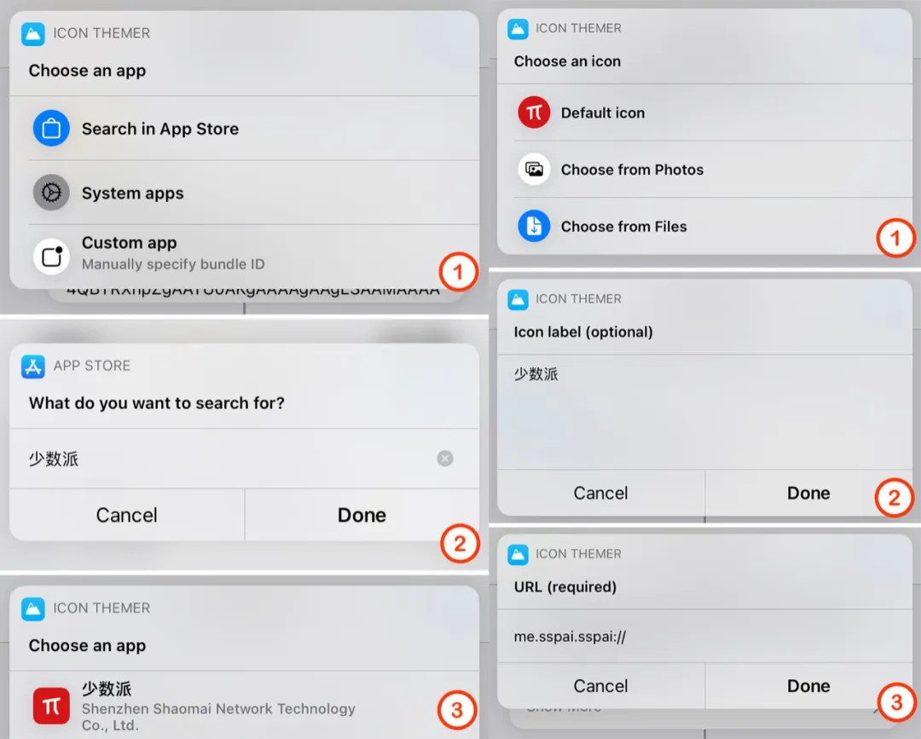Screen dimensions: 921x739
Task: Tap the Choose from Files icon
Action: coord(534,226)
